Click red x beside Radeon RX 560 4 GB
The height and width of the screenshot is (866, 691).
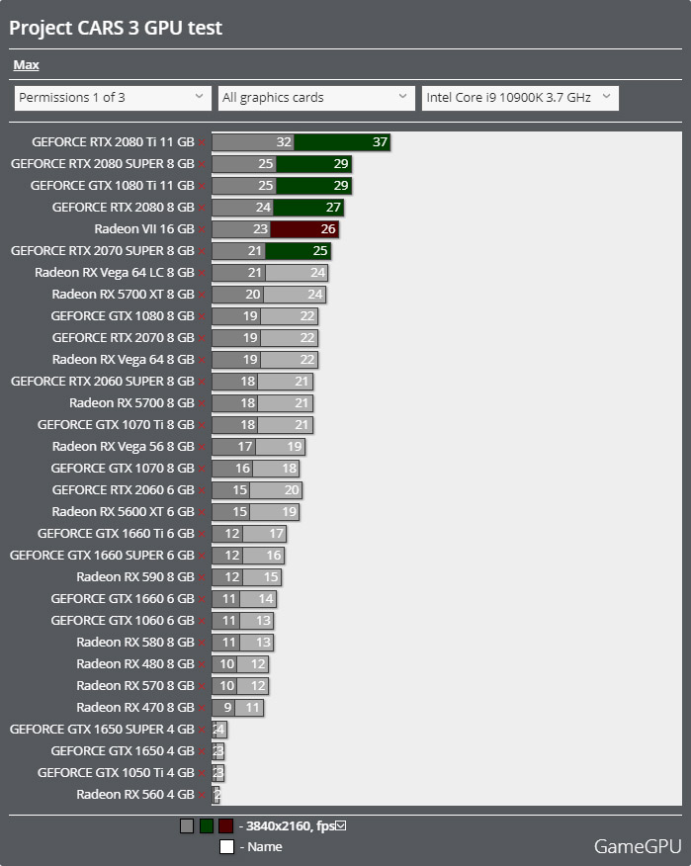point(203,795)
